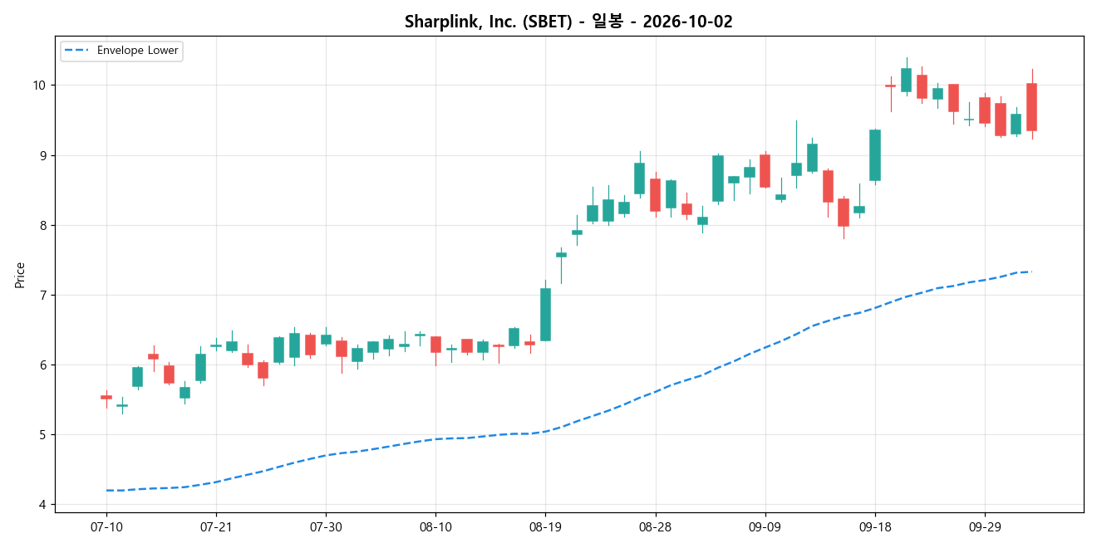Click the 09-29 x-axis date label
This screenshot has width=1097, height=548.
(984, 527)
